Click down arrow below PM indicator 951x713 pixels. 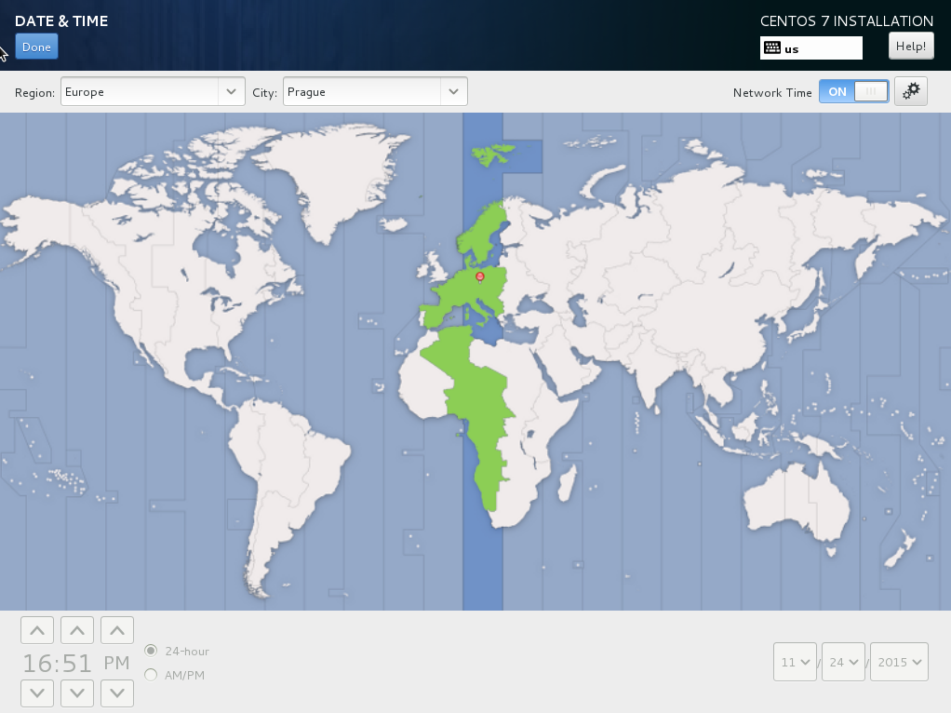[x=116, y=693]
